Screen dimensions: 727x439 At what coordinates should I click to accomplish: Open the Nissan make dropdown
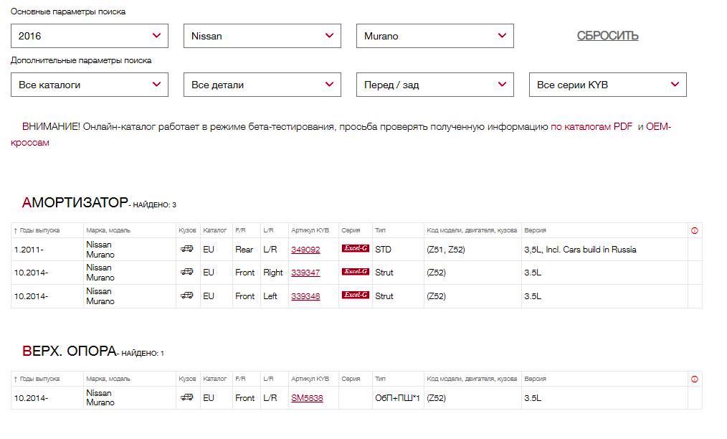pyautogui.click(x=262, y=36)
